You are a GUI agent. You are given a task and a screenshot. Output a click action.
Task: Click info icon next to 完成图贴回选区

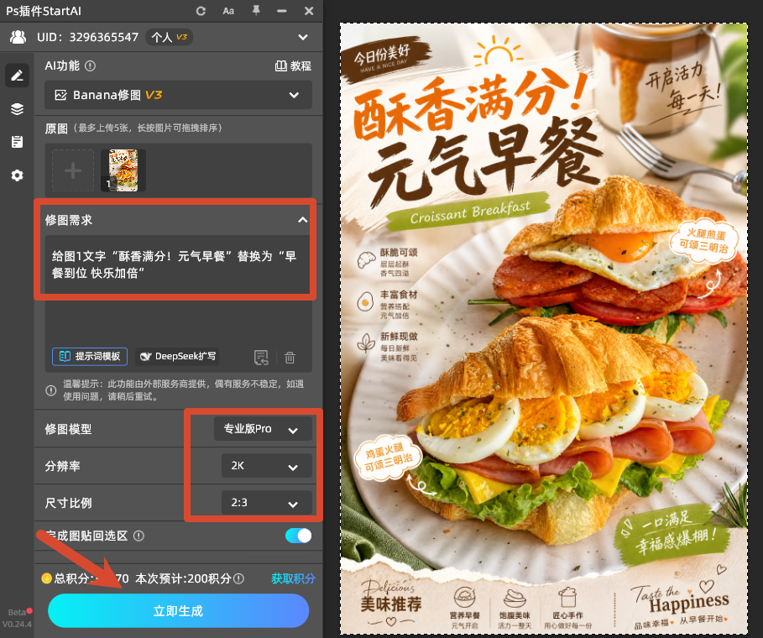(138, 536)
